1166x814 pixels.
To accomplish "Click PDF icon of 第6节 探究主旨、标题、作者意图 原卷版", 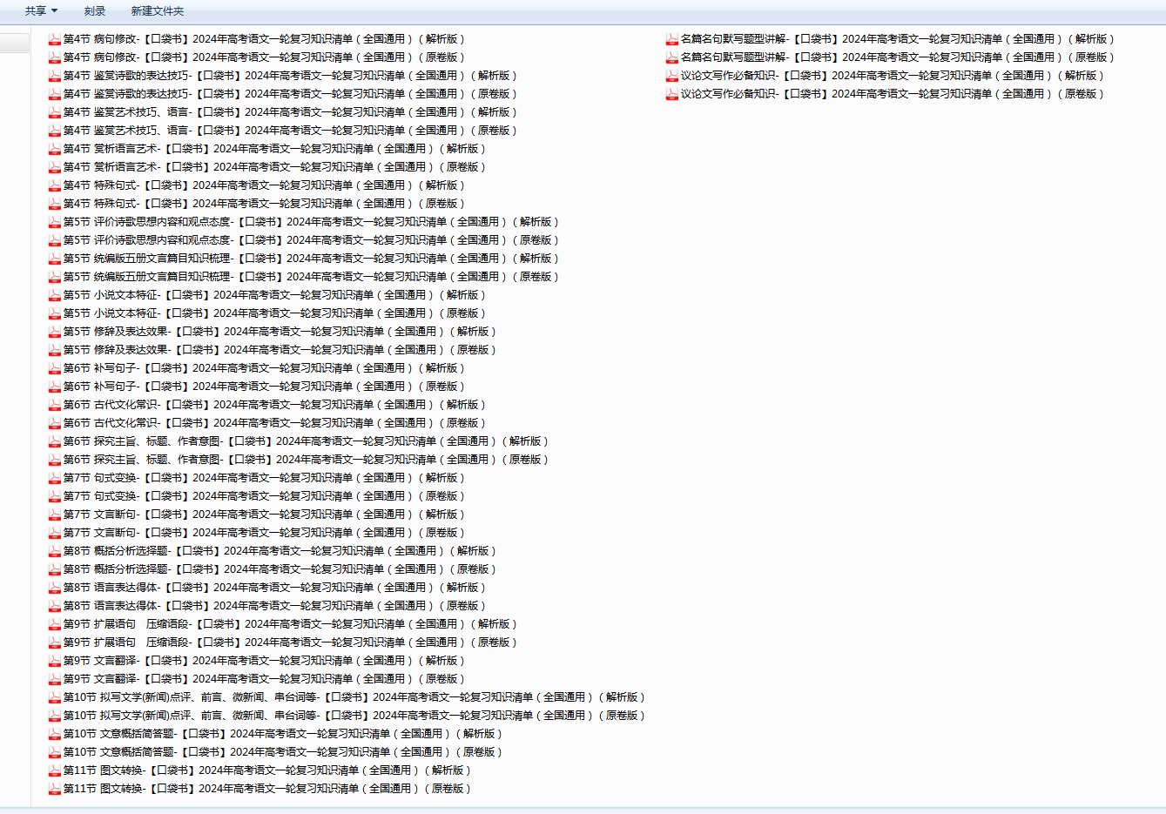I will (54, 460).
